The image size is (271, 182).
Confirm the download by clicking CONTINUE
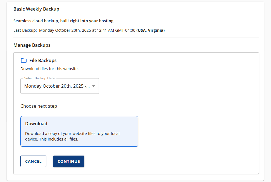click(x=68, y=161)
